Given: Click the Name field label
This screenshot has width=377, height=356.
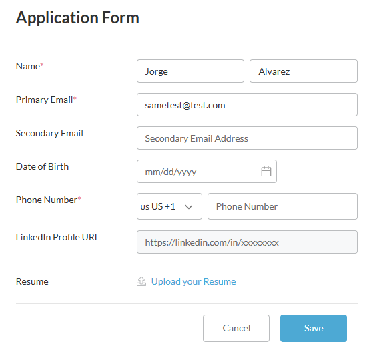Looking at the screenshot, I should 29,66.
